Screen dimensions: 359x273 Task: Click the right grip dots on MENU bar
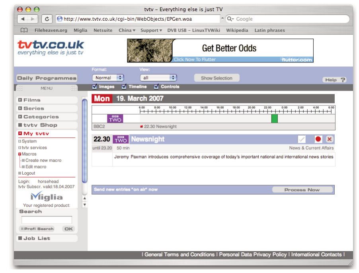pos(74,88)
